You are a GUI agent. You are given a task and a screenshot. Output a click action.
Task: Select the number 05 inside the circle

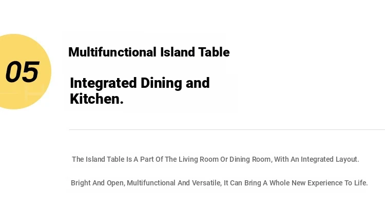(23, 72)
